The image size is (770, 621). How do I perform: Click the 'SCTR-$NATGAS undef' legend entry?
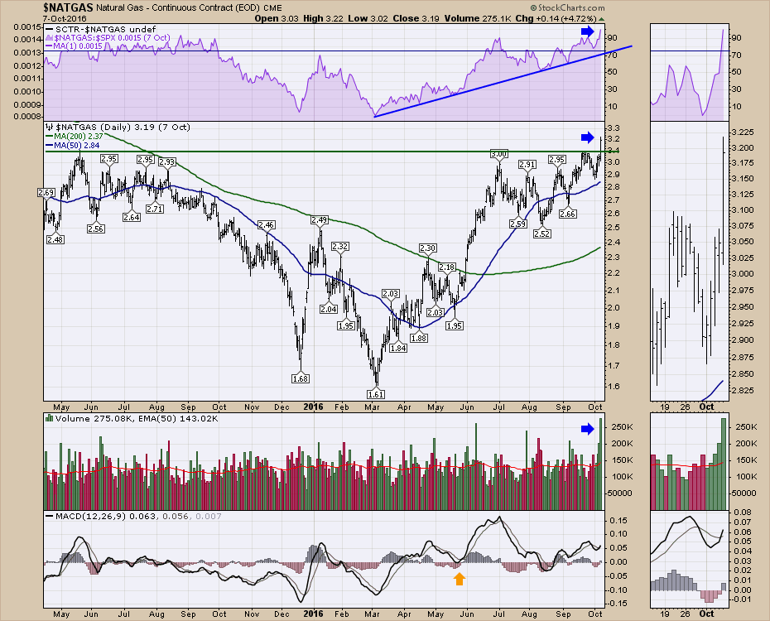99,30
